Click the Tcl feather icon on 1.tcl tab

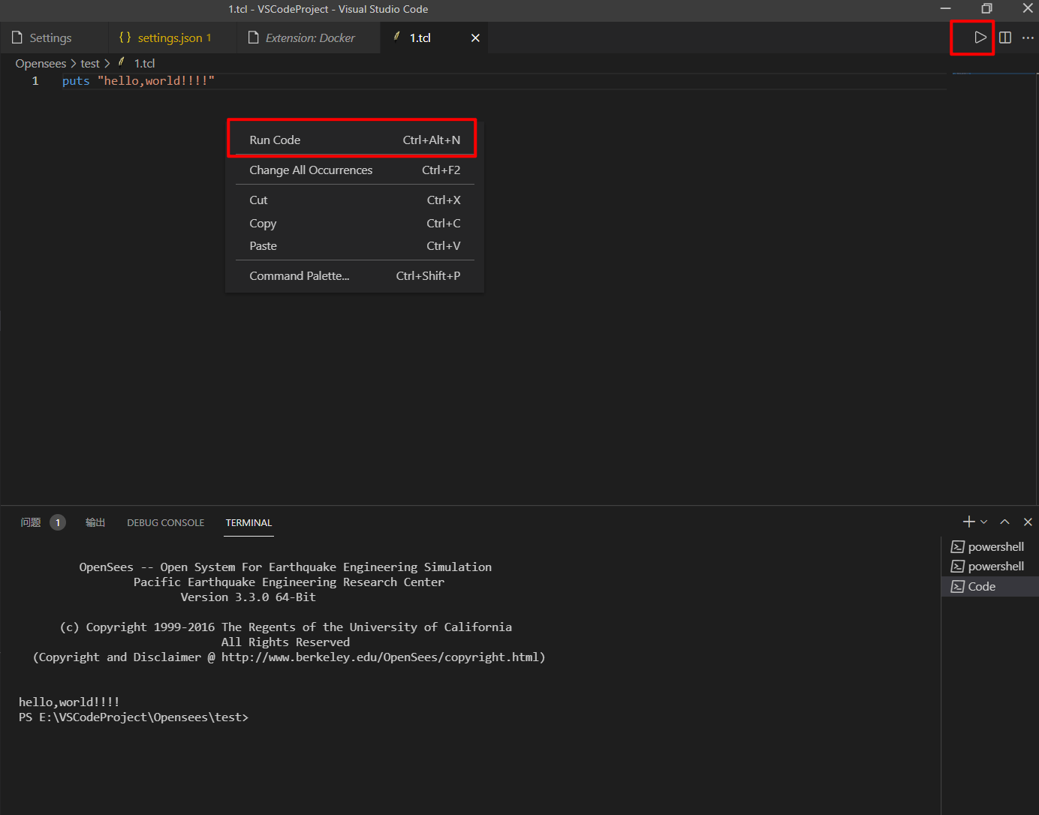point(396,37)
